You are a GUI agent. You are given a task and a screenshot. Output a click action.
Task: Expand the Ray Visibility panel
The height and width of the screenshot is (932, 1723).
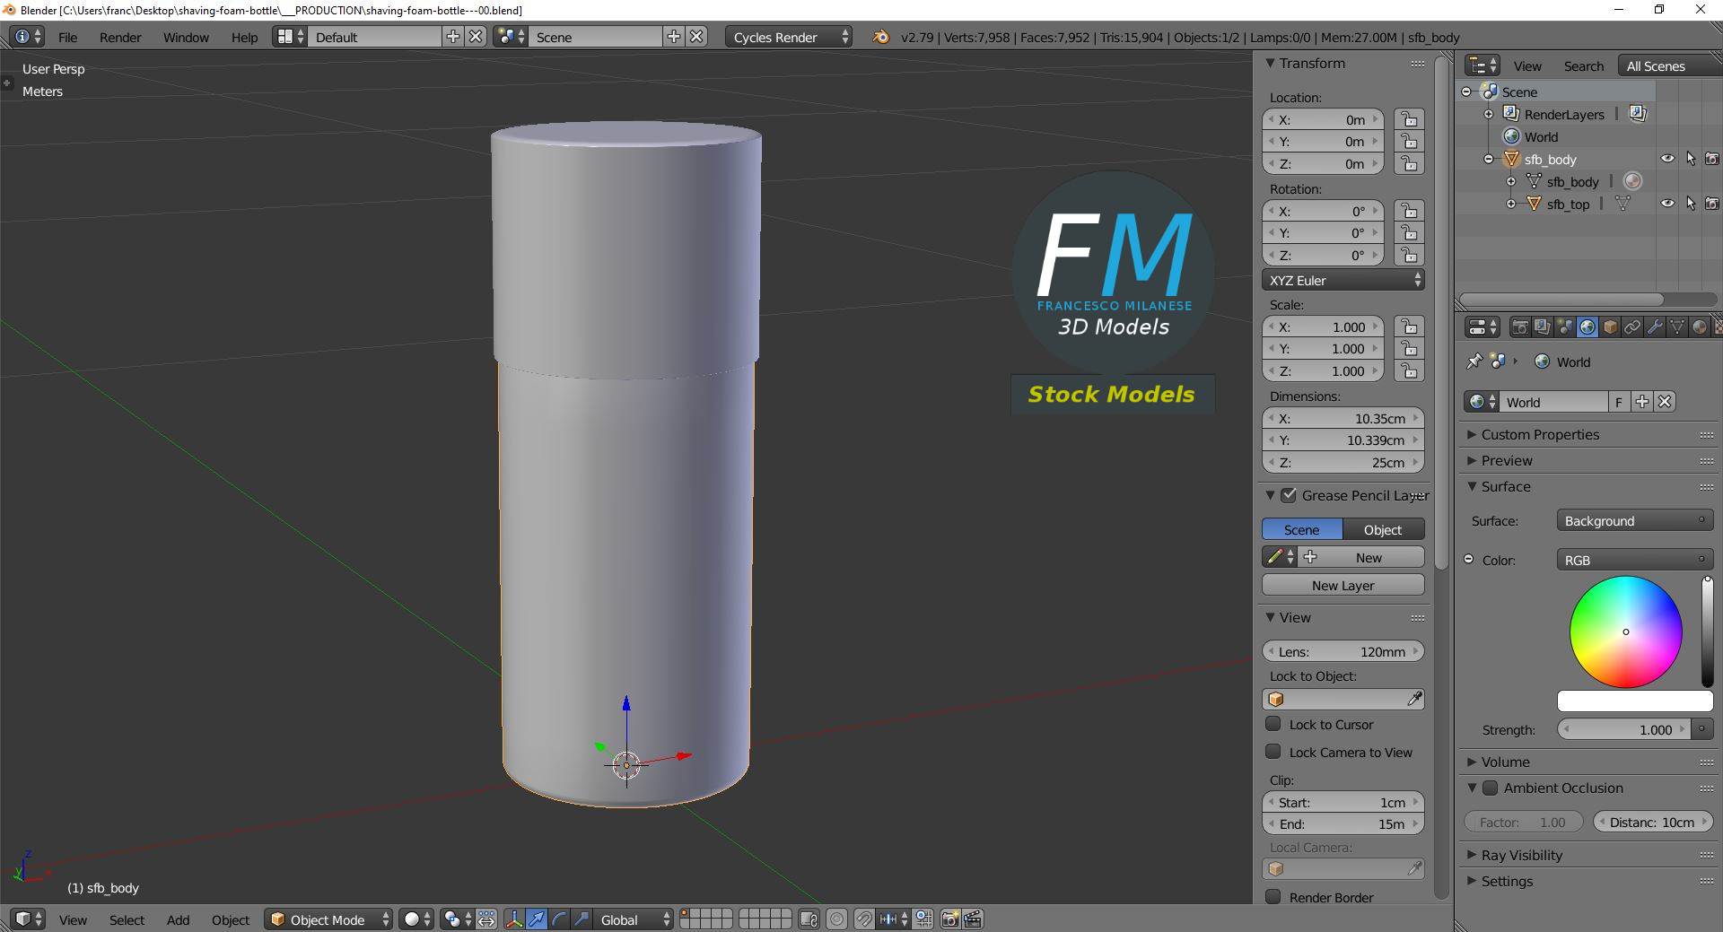click(x=1521, y=855)
